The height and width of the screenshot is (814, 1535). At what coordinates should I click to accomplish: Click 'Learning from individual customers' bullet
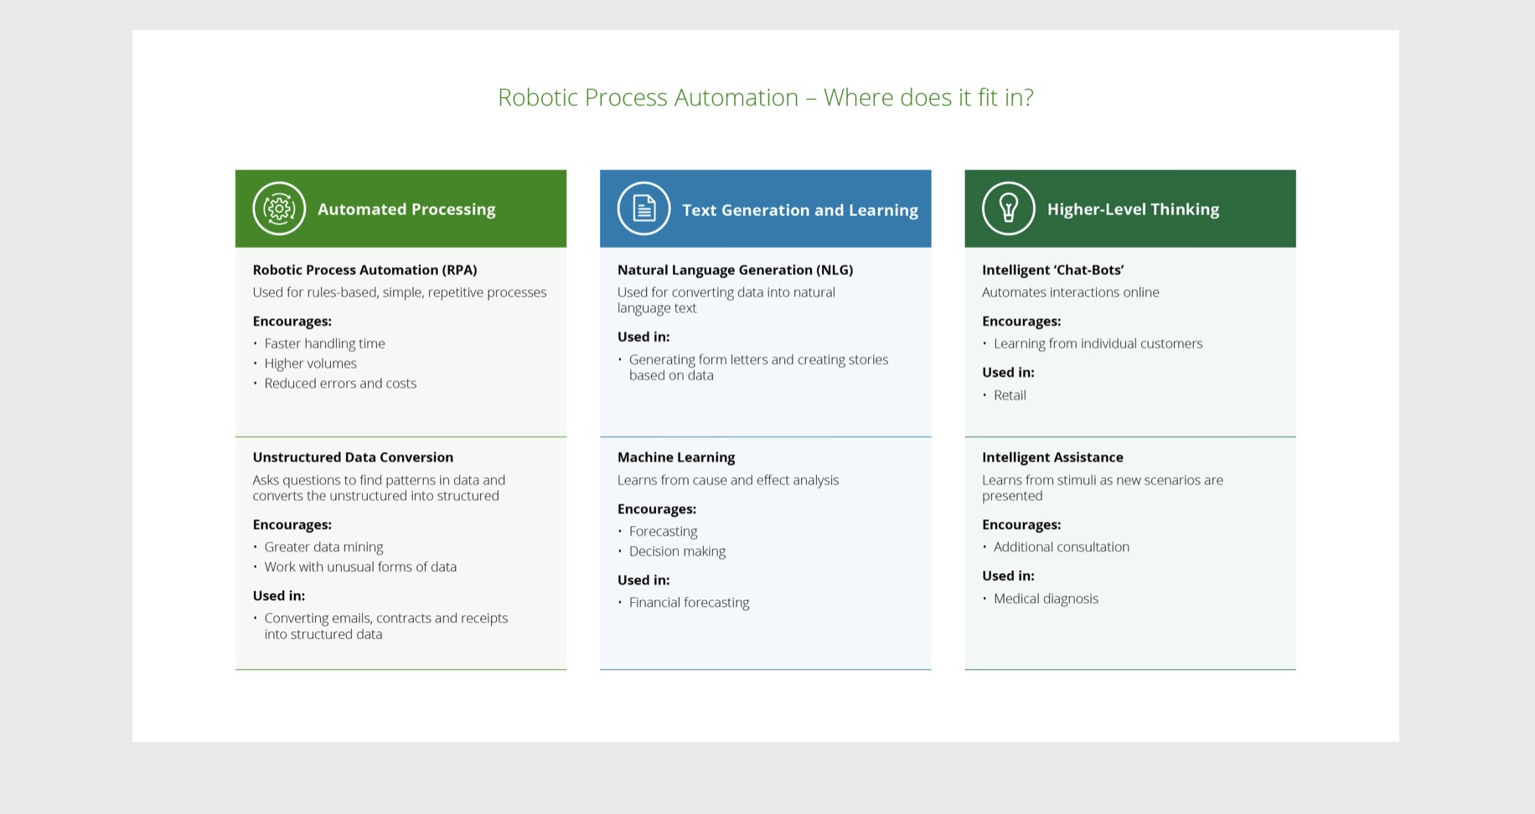point(1098,343)
